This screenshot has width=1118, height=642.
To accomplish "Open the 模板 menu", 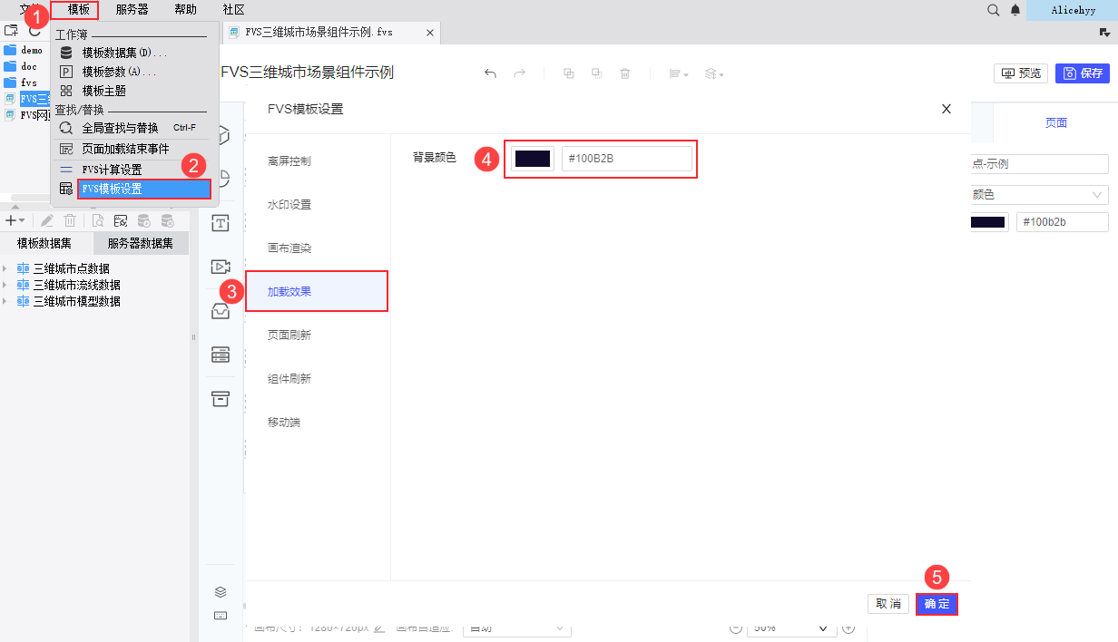I will pos(79,9).
